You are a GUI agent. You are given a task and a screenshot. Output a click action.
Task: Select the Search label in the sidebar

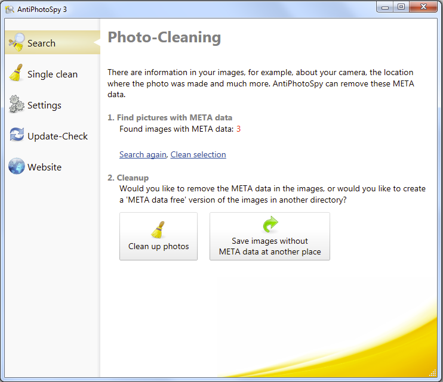tap(41, 44)
